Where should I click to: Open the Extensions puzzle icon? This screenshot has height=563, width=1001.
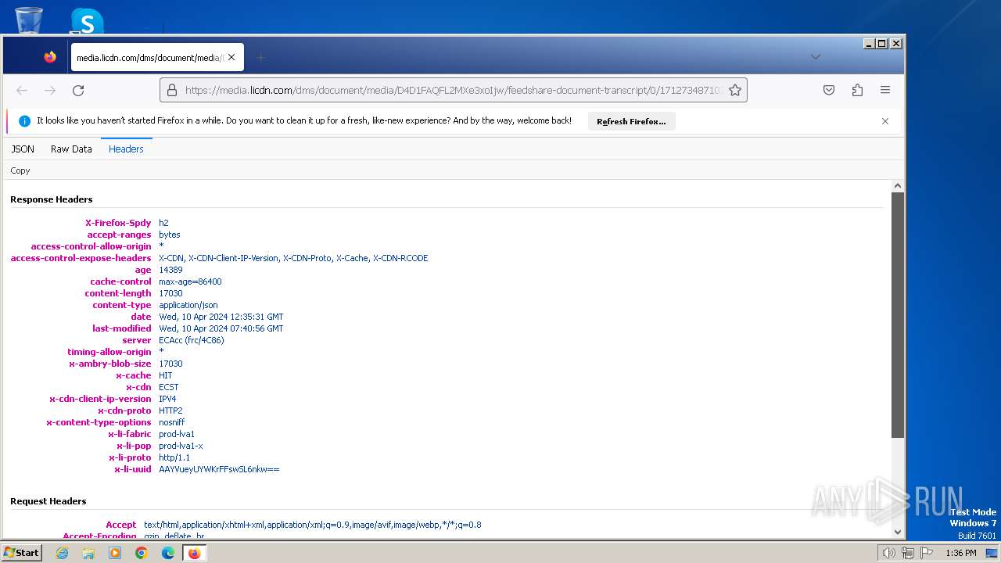tap(857, 90)
